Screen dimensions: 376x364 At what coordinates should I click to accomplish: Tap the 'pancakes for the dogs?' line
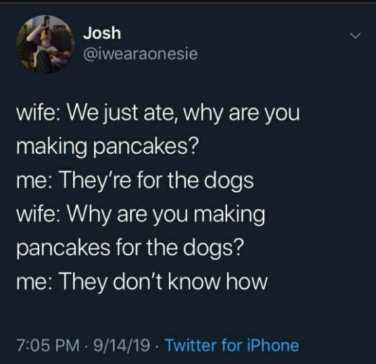click(x=130, y=248)
